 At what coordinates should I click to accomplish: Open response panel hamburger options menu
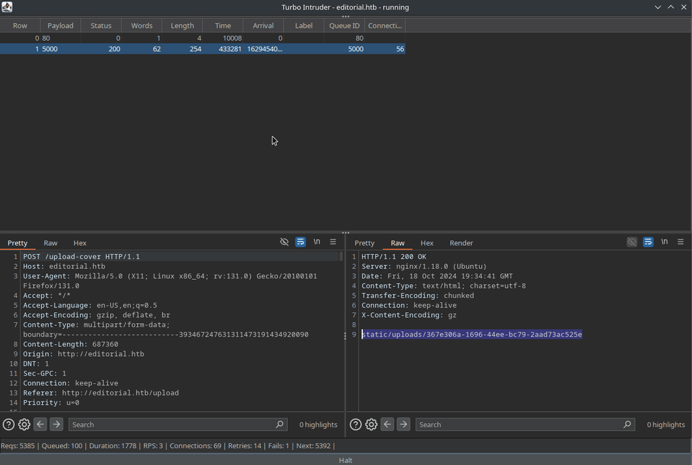681,242
